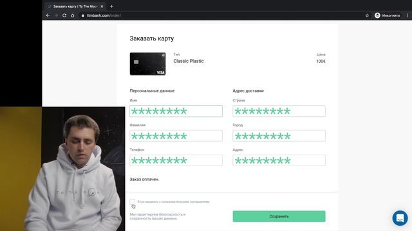Viewport: 412px width, 231px height.
Task: Click the 'Classic Plastic' card type text
Action: coord(189,61)
